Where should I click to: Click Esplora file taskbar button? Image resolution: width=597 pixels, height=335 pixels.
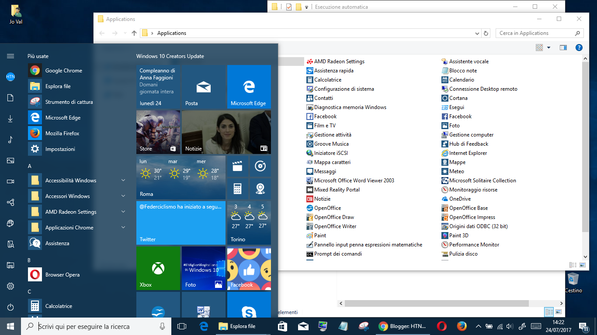(x=243, y=326)
